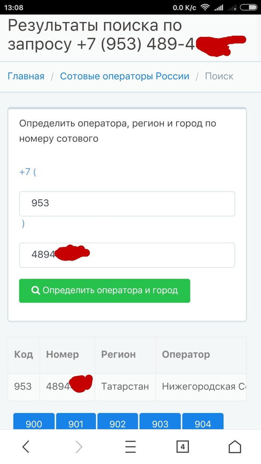Tap the battery indicator in status bar
Image resolution: width=261 pixels, height=464 pixels.
click(249, 7)
